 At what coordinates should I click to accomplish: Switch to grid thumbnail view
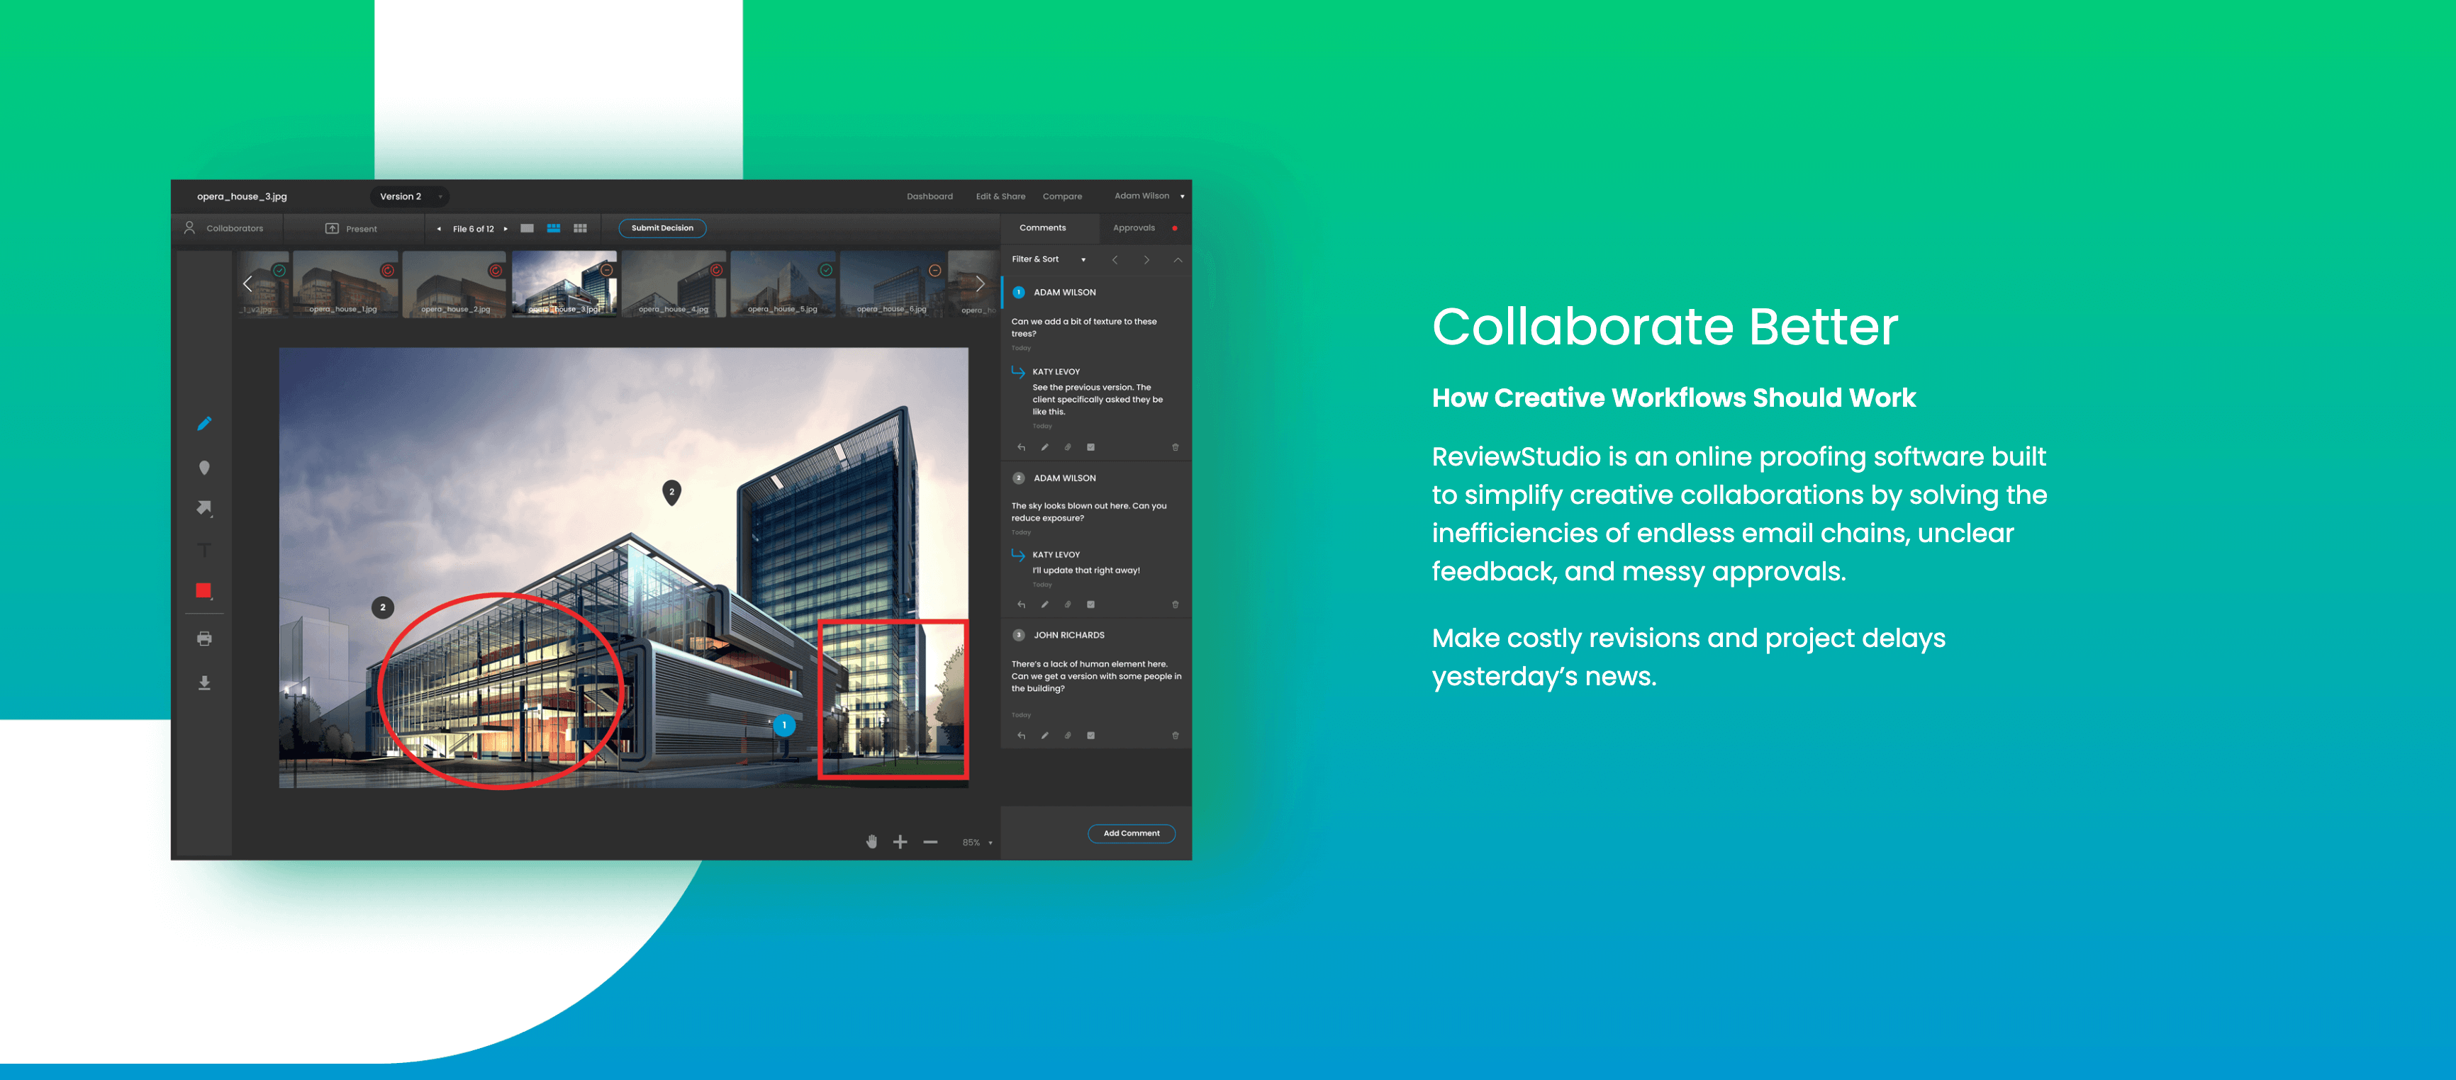tap(580, 227)
